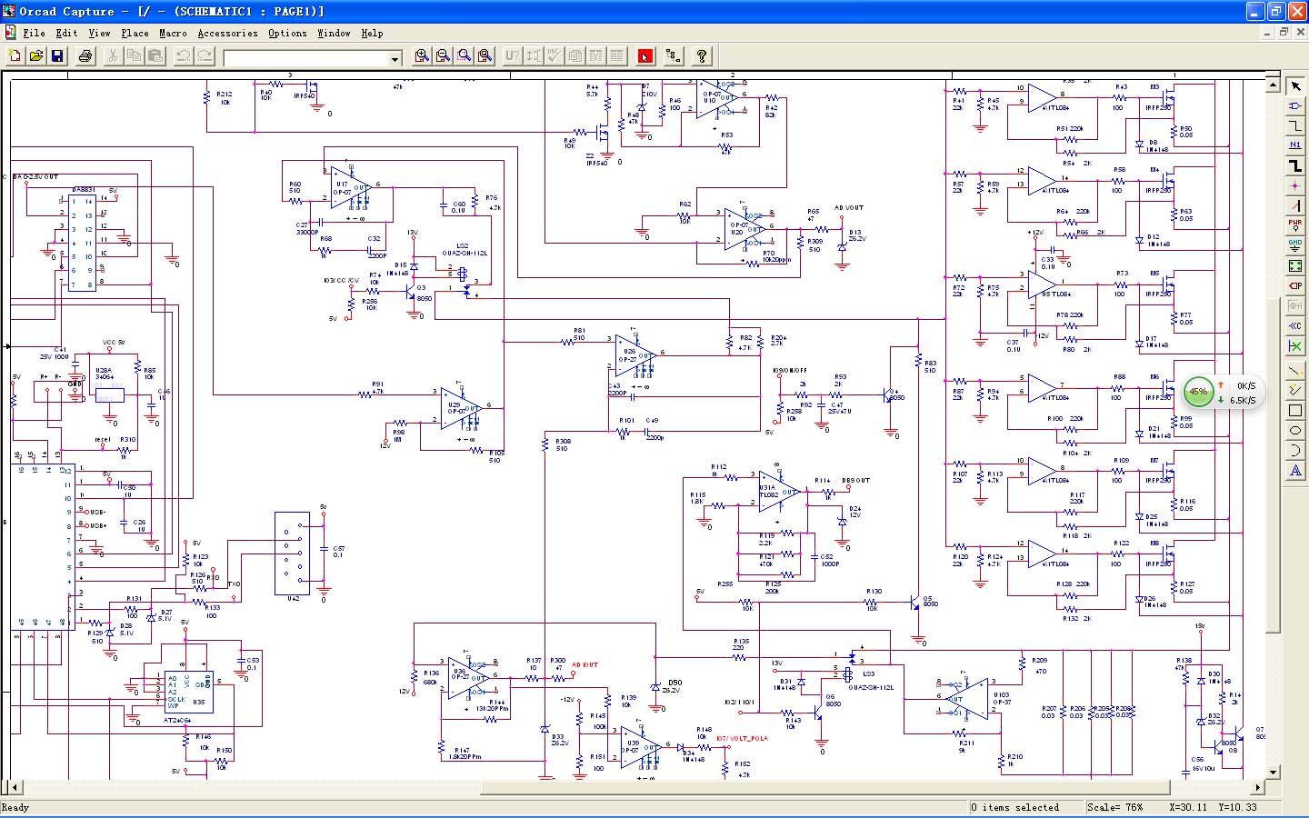Choose the Place Part tool
The image size is (1309, 818).
[x=1295, y=105]
